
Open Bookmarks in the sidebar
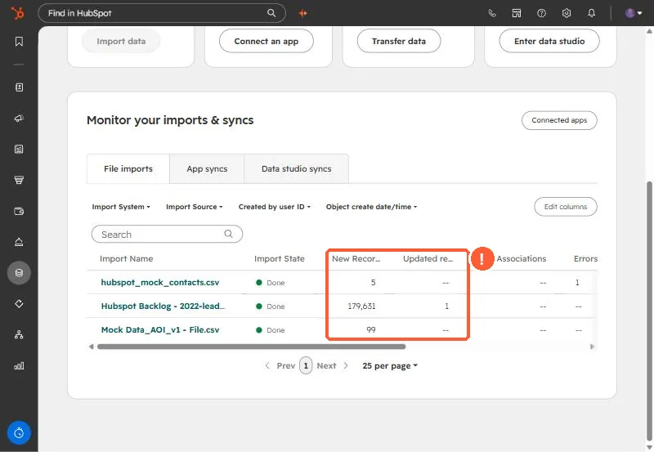tap(19, 42)
